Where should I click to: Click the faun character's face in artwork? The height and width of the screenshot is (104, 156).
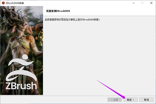tap(24, 26)
